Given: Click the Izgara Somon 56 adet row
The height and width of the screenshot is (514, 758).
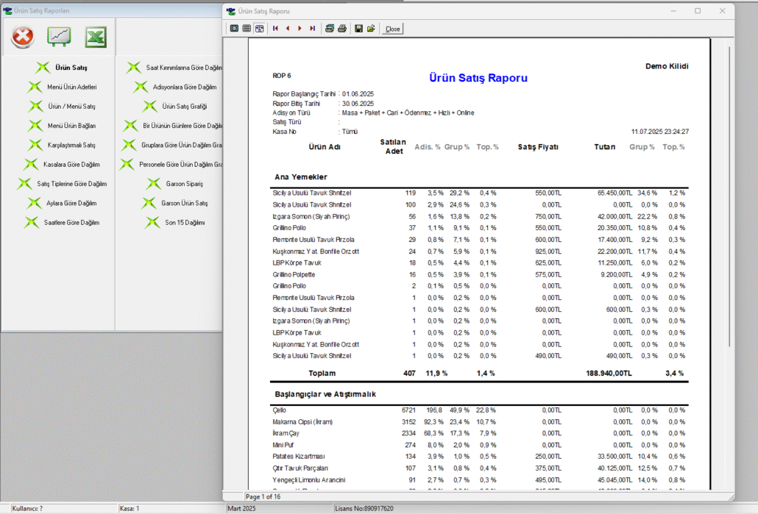Looking at the screenshot, I should pos(478,216).
